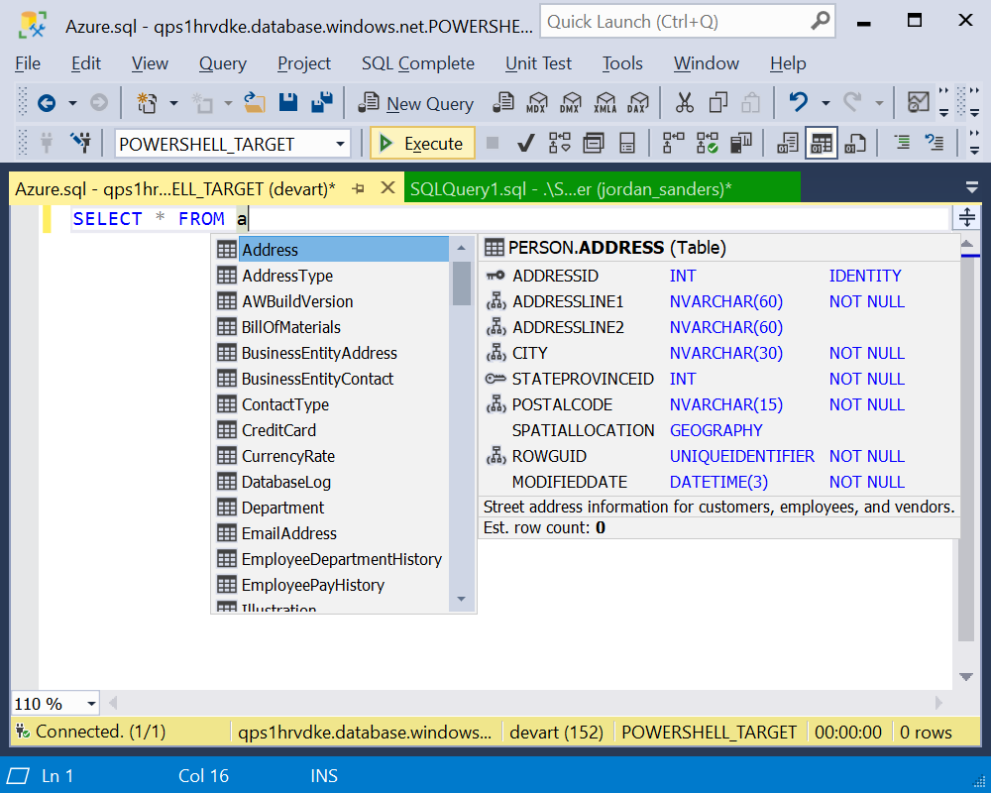Click the suggestion list scrollbar thumb
The image size is (991, 793).
(462, 283)
